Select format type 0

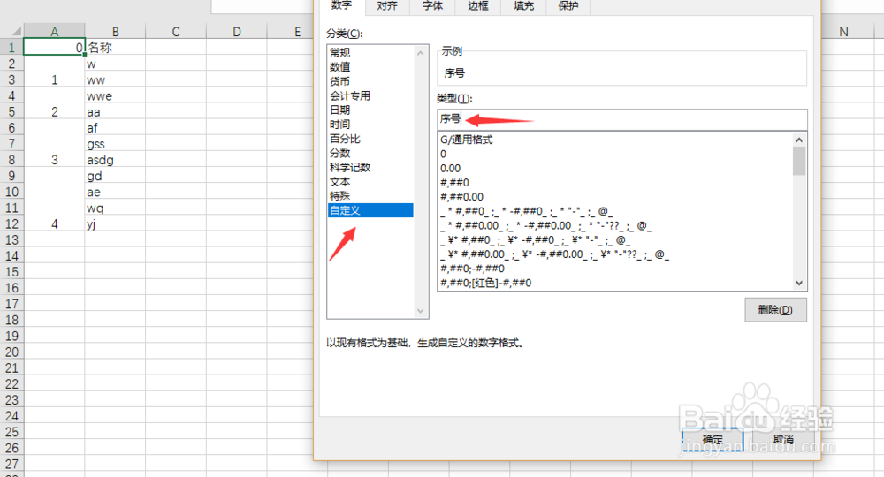(x=614, y=154)
